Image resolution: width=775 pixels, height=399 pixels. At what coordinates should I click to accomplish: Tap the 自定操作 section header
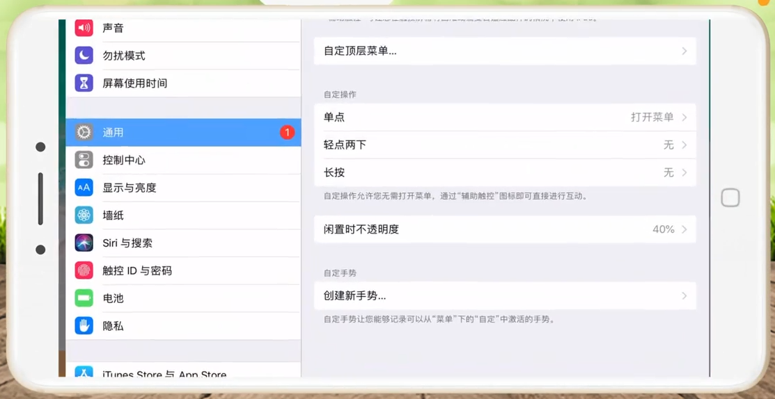tap(340, 95)
